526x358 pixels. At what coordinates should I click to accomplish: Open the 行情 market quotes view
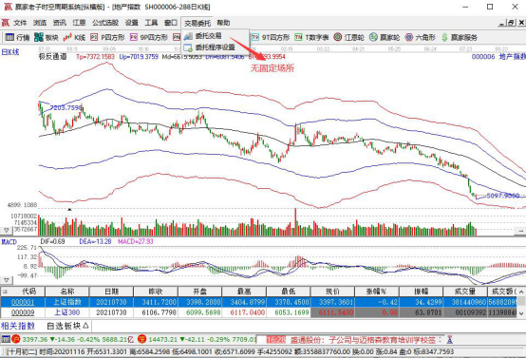(x=18, y=37)
